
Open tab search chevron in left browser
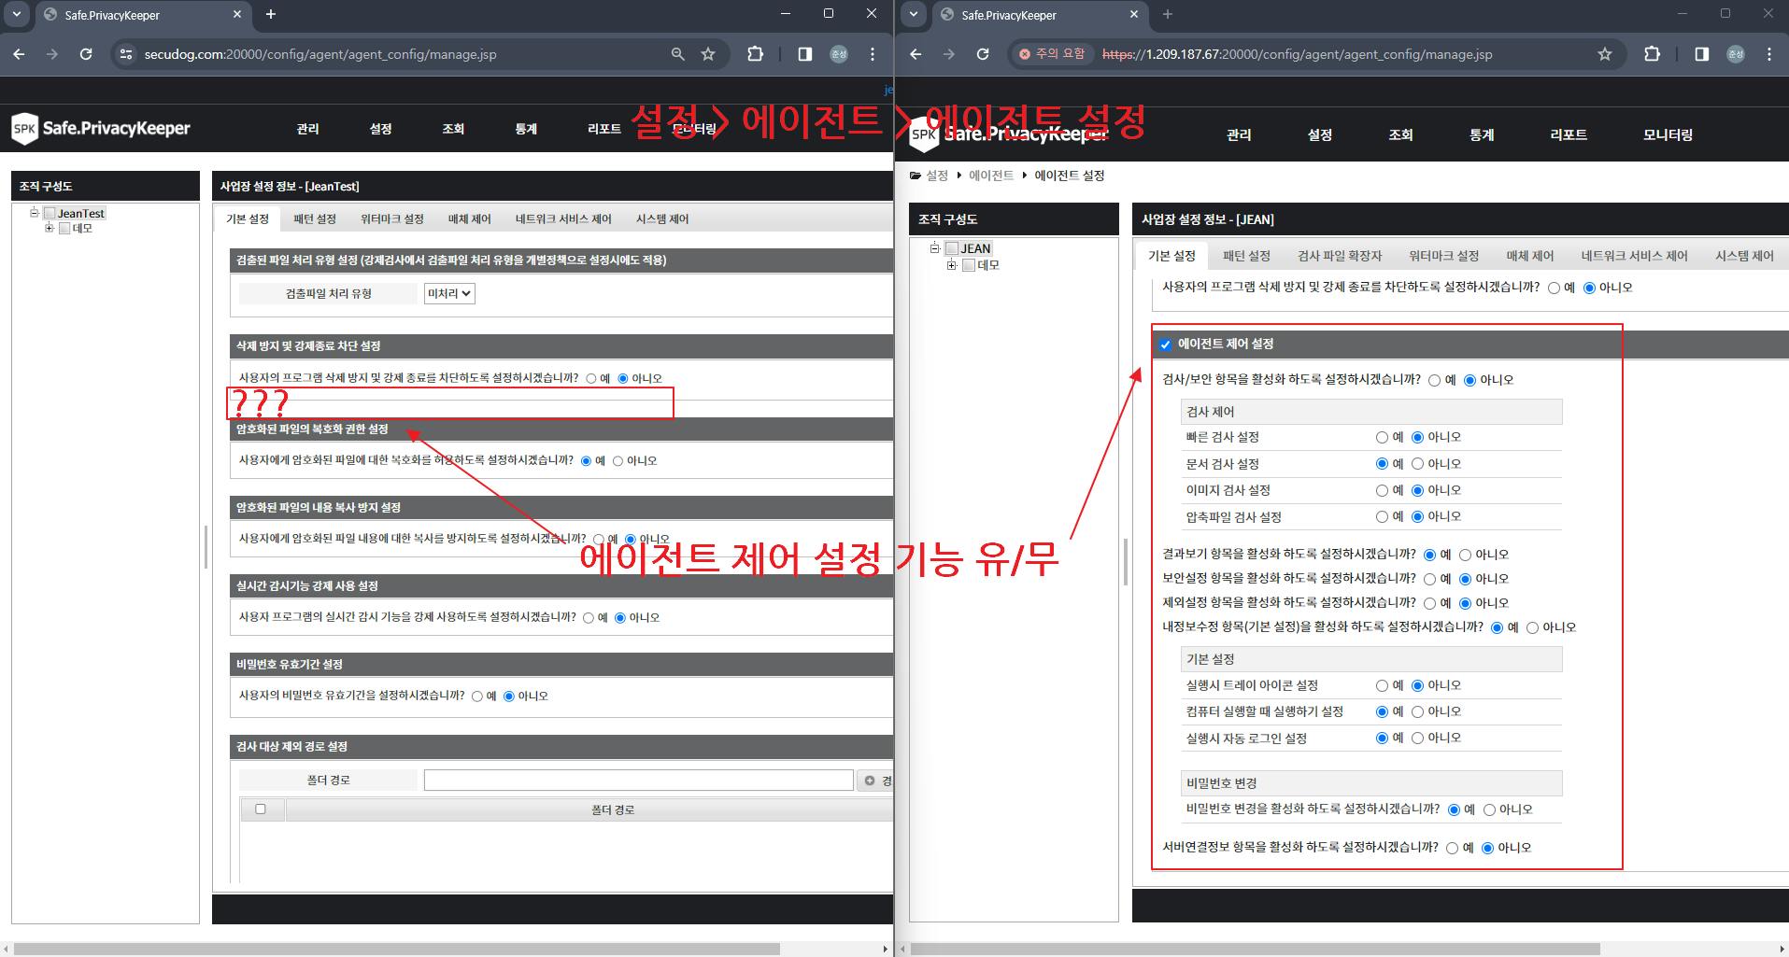[x=17, y=14]
